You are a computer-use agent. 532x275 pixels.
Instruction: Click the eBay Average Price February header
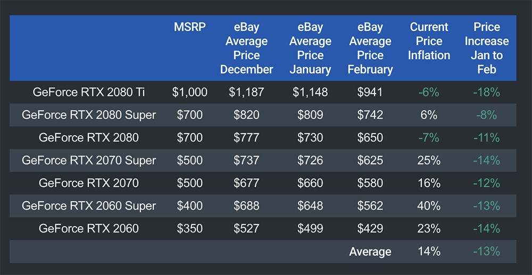click(x=370, y=48)
